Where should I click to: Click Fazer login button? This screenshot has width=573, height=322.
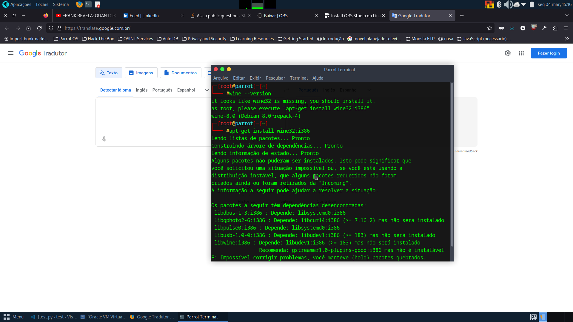tap(549, 53)
